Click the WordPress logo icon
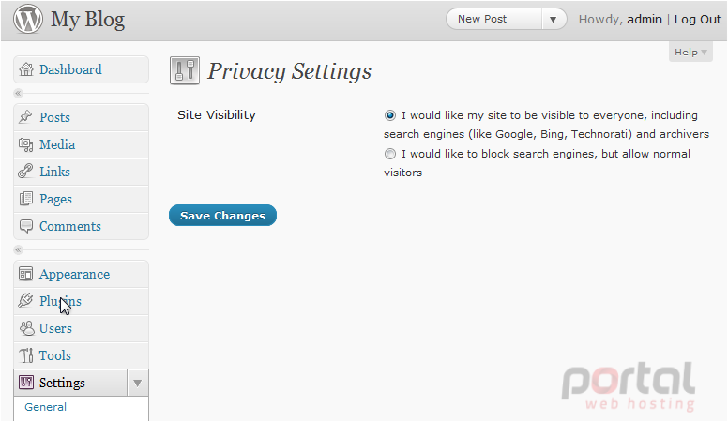 [x=28, y=19]
